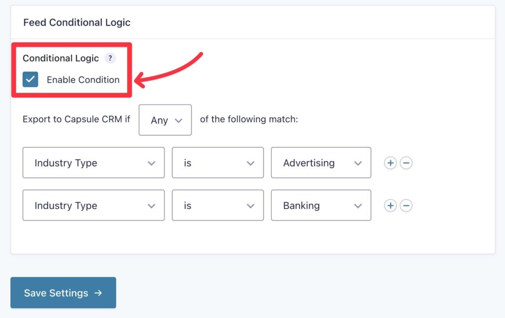Click the Save Settings button
The width and height of the screenshot is (505, 318).
(x=63, y=292)
